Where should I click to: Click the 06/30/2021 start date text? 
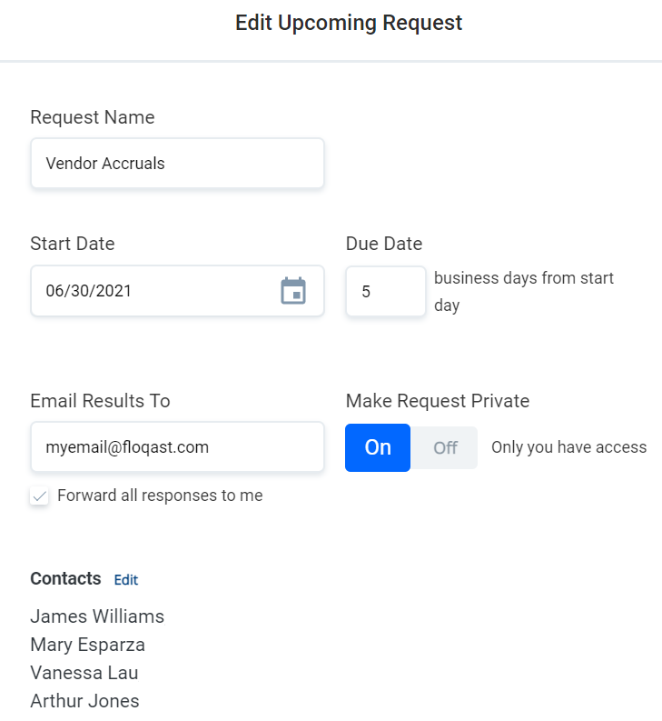point(89,291)
